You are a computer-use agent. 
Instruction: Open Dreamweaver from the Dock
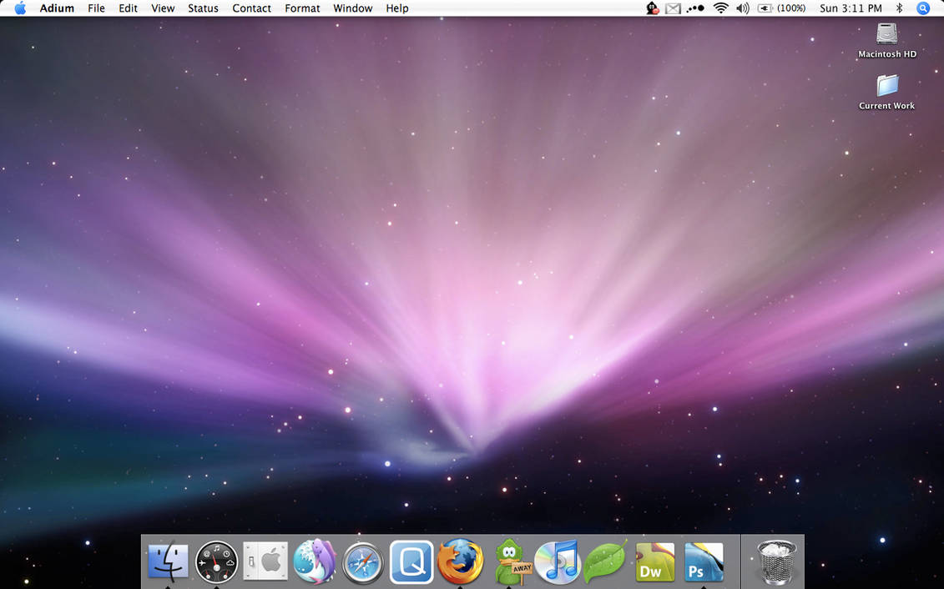[655, 562]
